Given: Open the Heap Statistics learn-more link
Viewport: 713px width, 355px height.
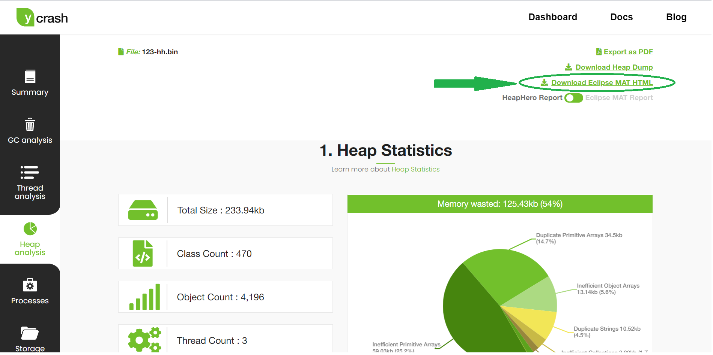Looking at the screenshot, I should click(x=415, y=169).
